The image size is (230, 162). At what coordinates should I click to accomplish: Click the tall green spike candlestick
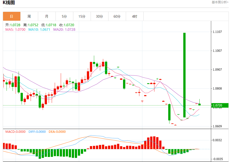pyautogui.click(x=184, y=75)
